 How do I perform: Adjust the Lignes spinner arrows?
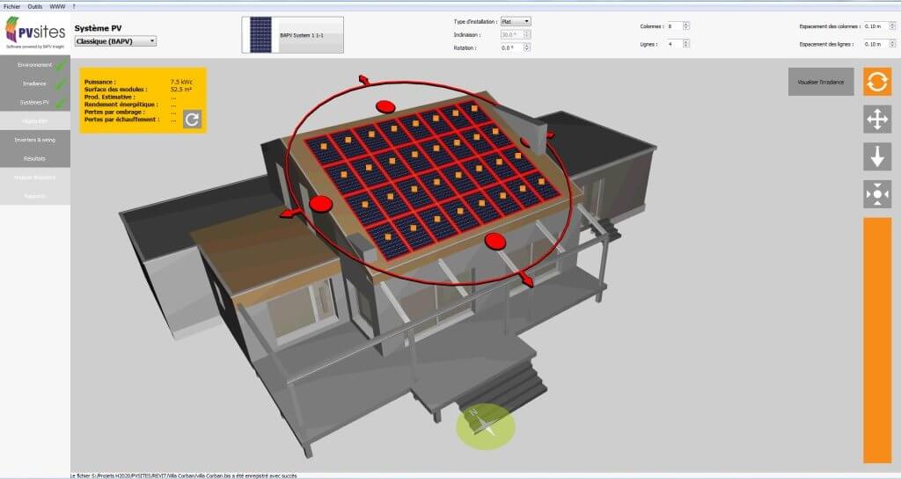click(686, 44)
